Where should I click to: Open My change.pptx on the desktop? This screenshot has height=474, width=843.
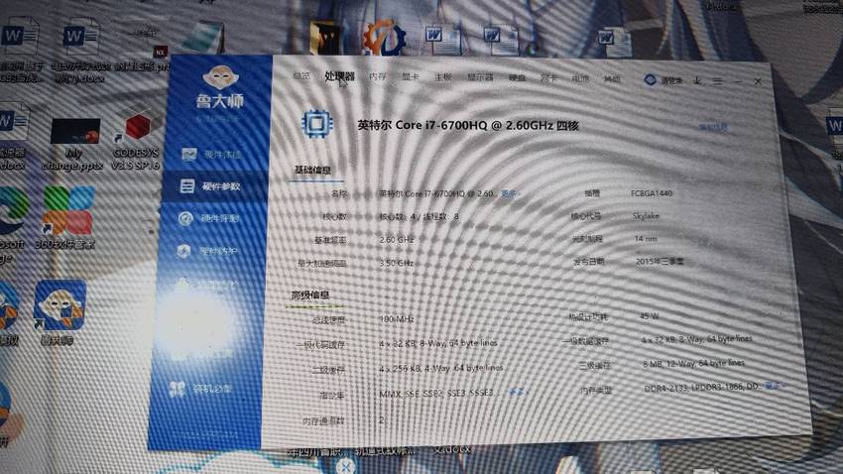pos(73,144)
